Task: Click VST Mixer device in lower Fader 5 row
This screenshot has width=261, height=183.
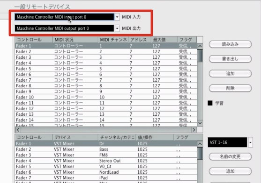Action: tap(64, 166)
